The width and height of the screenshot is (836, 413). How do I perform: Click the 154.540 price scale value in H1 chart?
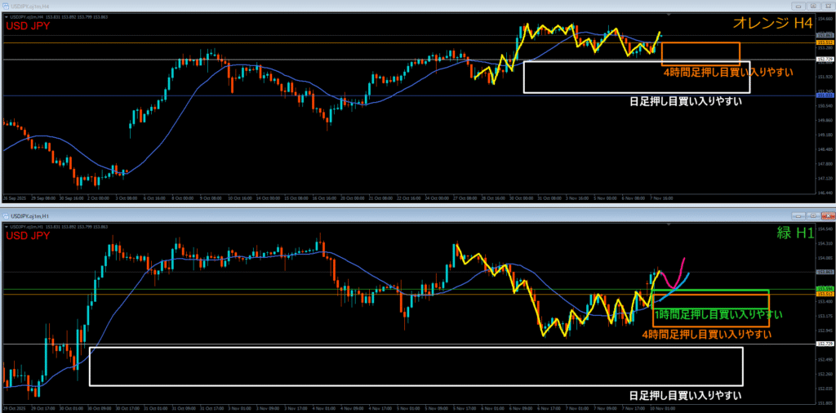(x=825, y=229)
